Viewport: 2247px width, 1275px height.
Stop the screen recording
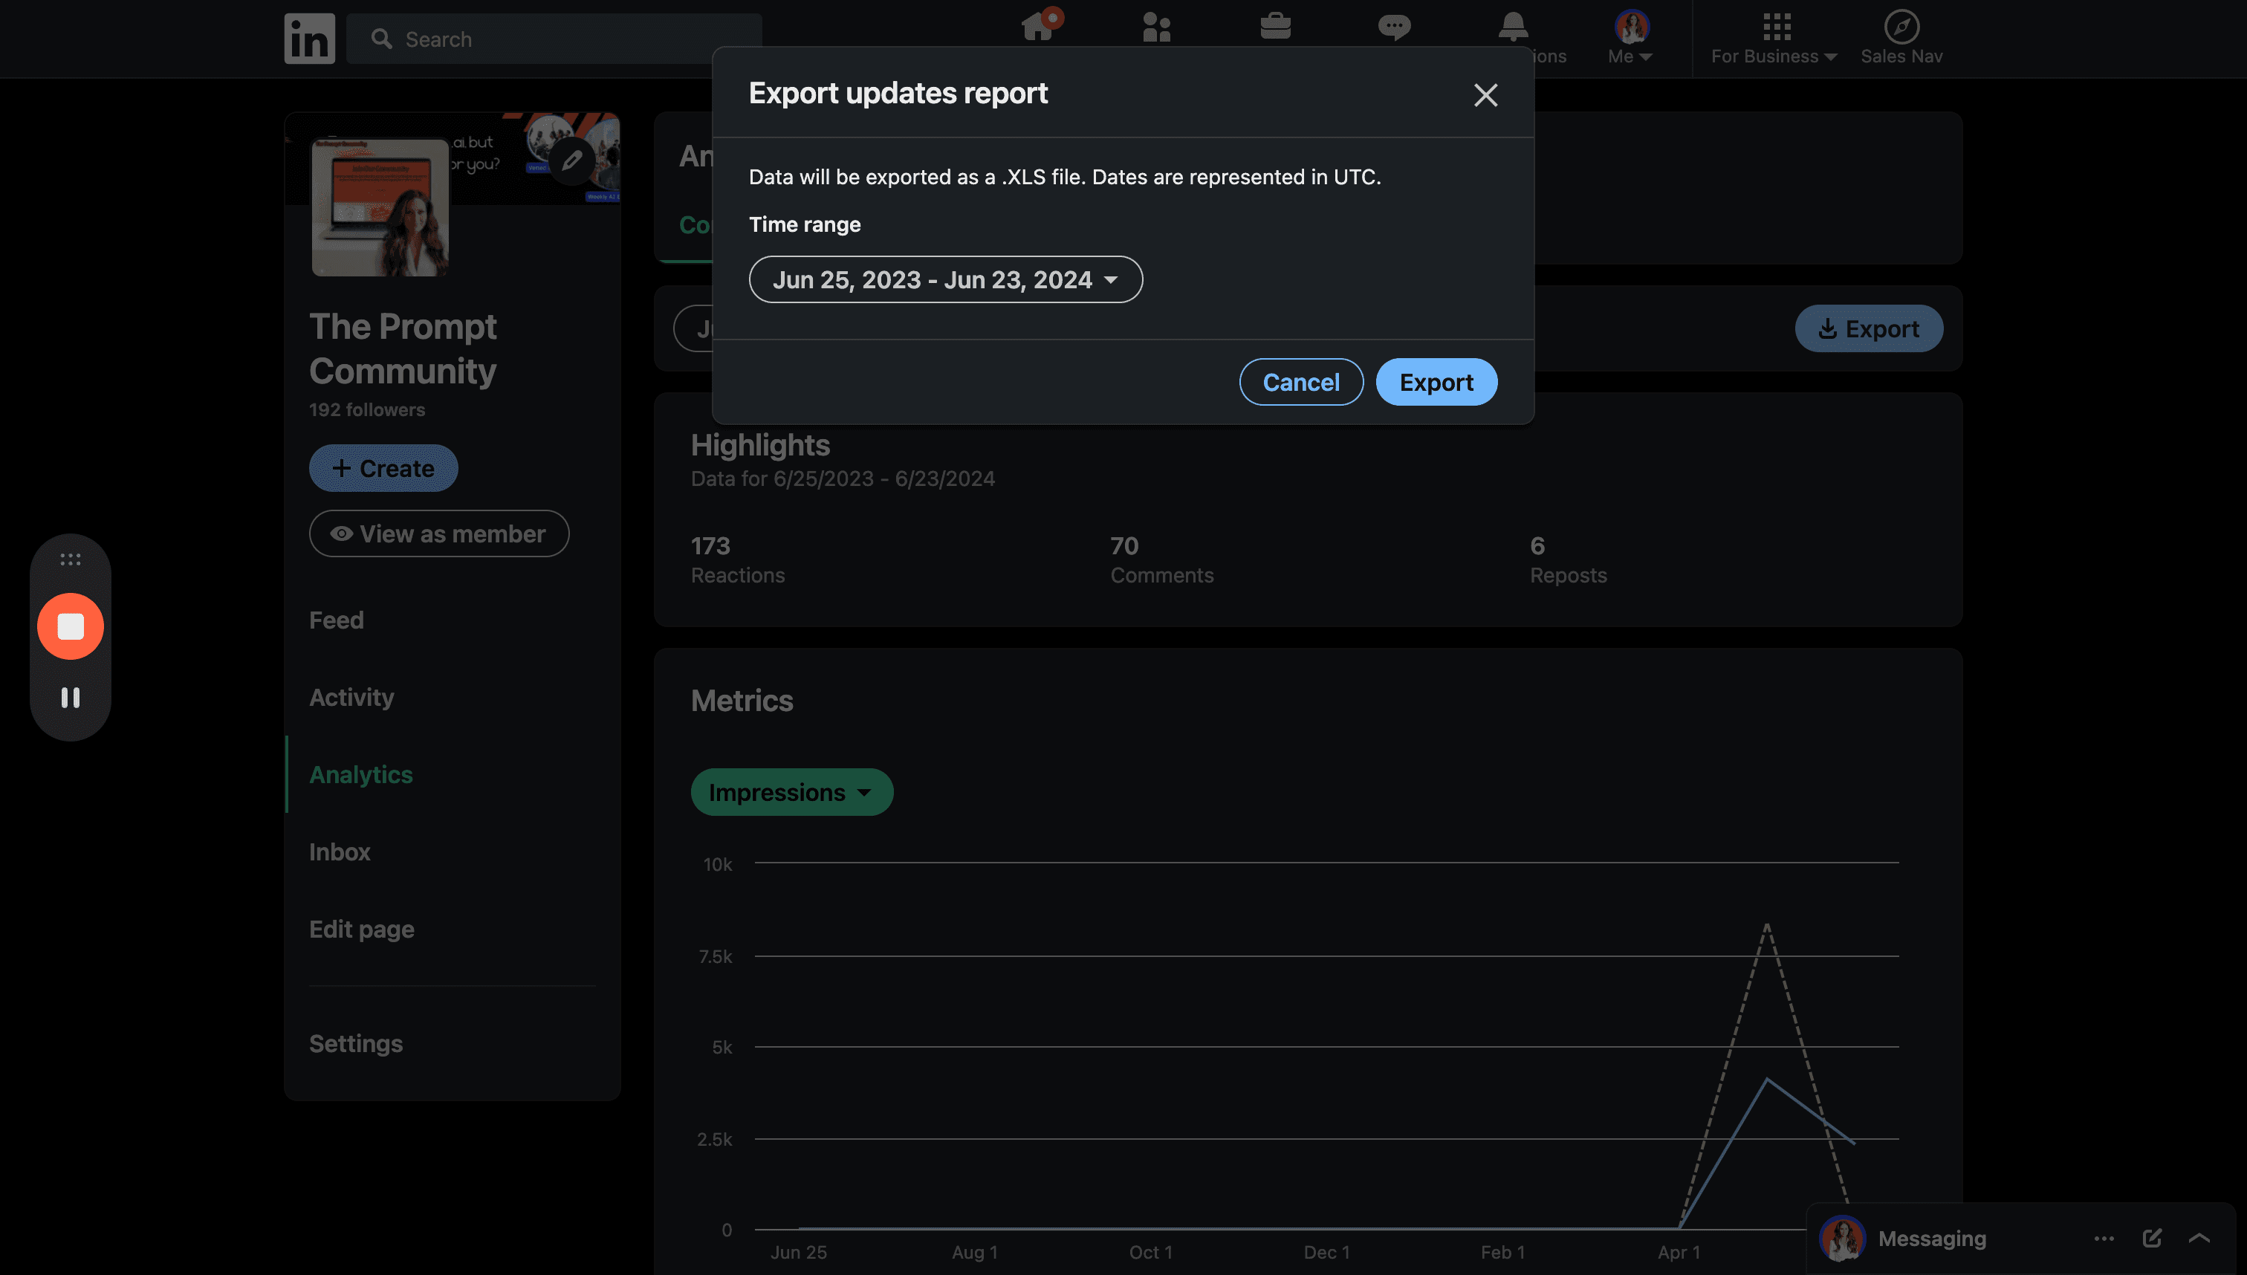click(x=70, y=626)
